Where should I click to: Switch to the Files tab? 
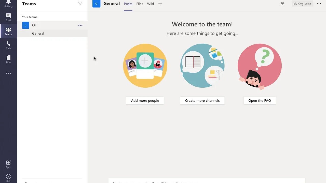(x=140, y=4)
